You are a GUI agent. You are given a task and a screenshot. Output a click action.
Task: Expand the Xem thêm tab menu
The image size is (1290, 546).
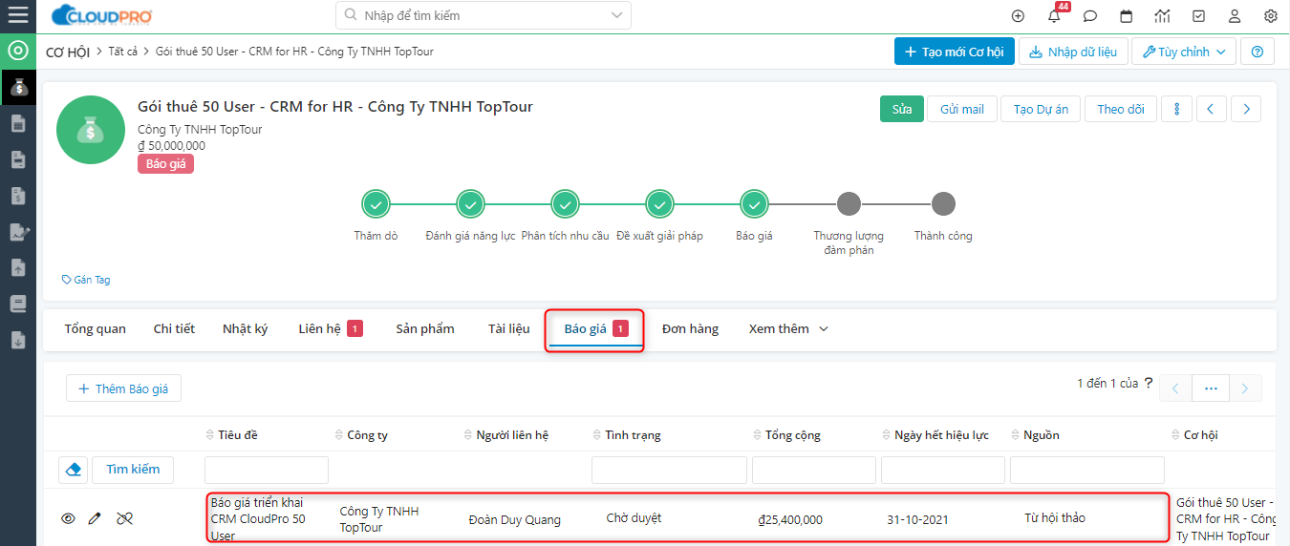788,328
